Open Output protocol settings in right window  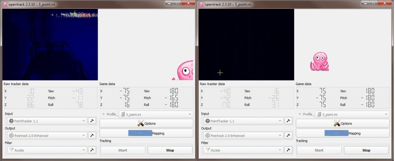[288, 135]
